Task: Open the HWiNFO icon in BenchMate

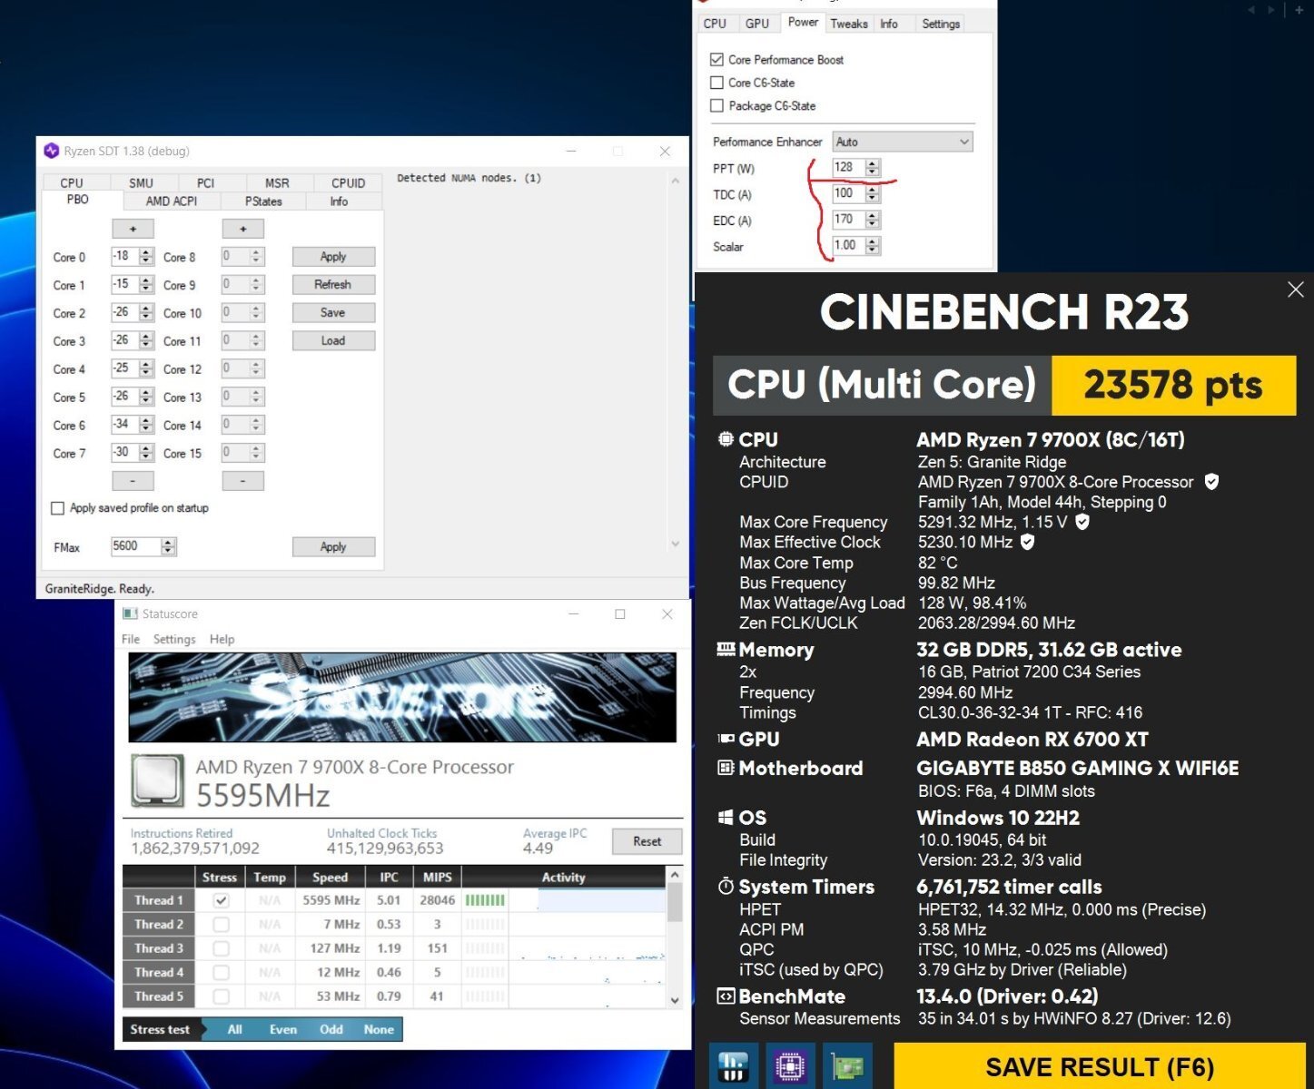Action: [733, 1065]
